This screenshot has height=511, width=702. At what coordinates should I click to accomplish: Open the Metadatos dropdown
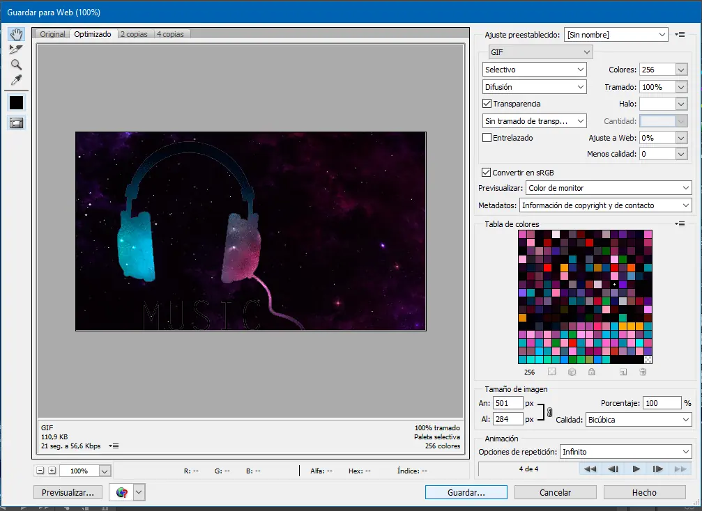point(606,205)
